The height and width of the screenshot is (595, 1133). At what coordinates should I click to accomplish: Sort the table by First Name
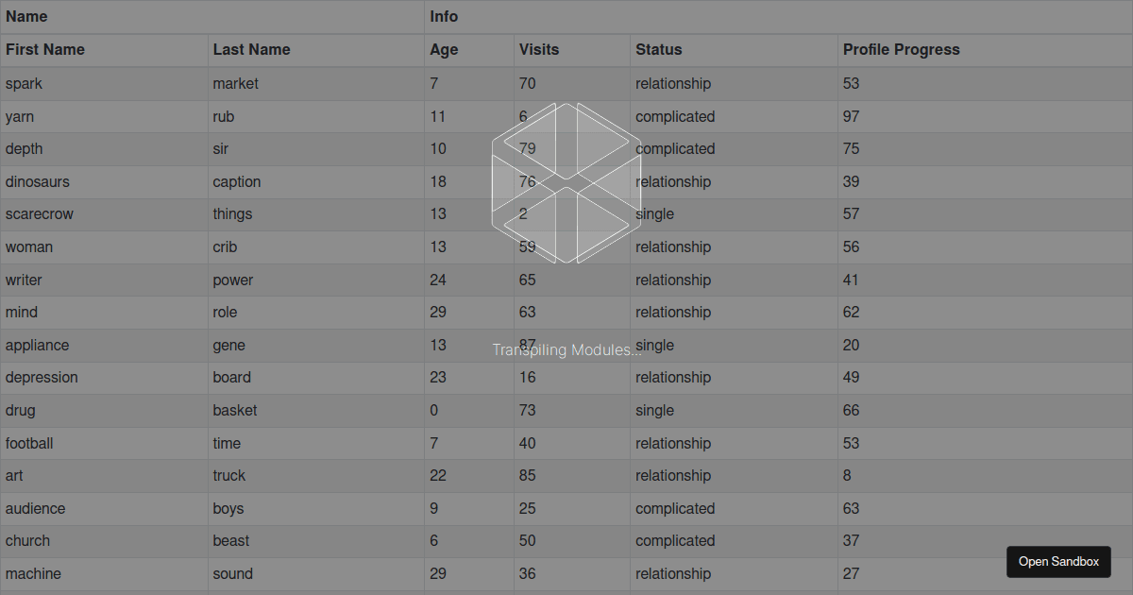(43, 50)
